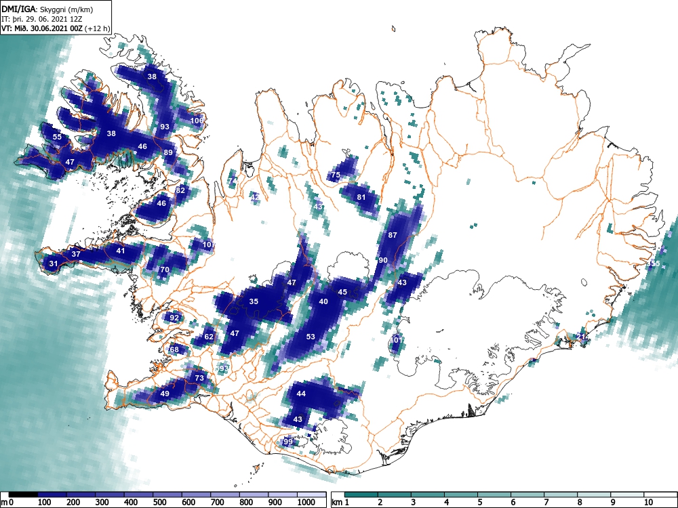
Task: Click the value 55 on the western peninsula
Action: tap(57, 137)
